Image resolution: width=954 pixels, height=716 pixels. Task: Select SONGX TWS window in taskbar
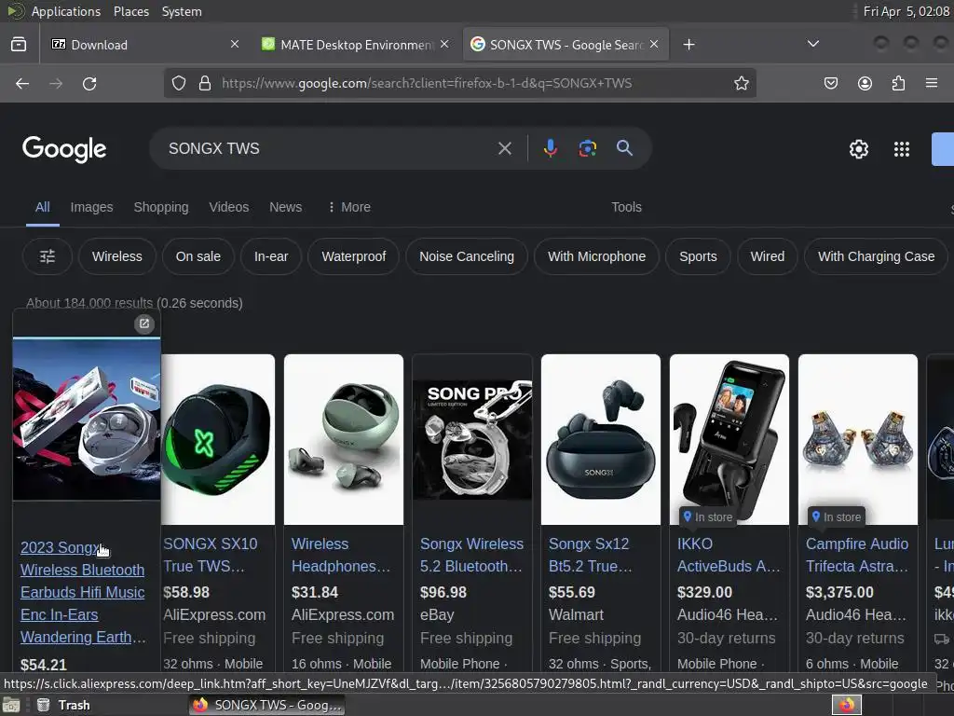tap(266, 705)
